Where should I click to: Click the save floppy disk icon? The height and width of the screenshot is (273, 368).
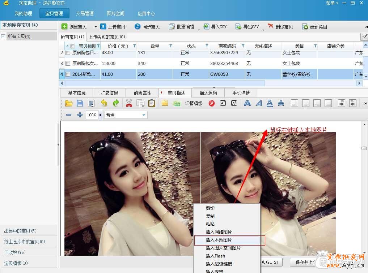click(x=80, y=103)
